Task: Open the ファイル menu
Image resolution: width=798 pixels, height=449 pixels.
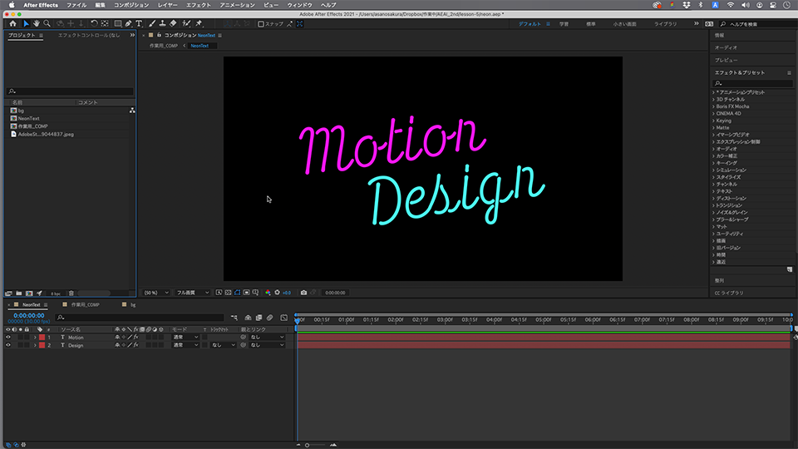Action: tap(76, 5)
